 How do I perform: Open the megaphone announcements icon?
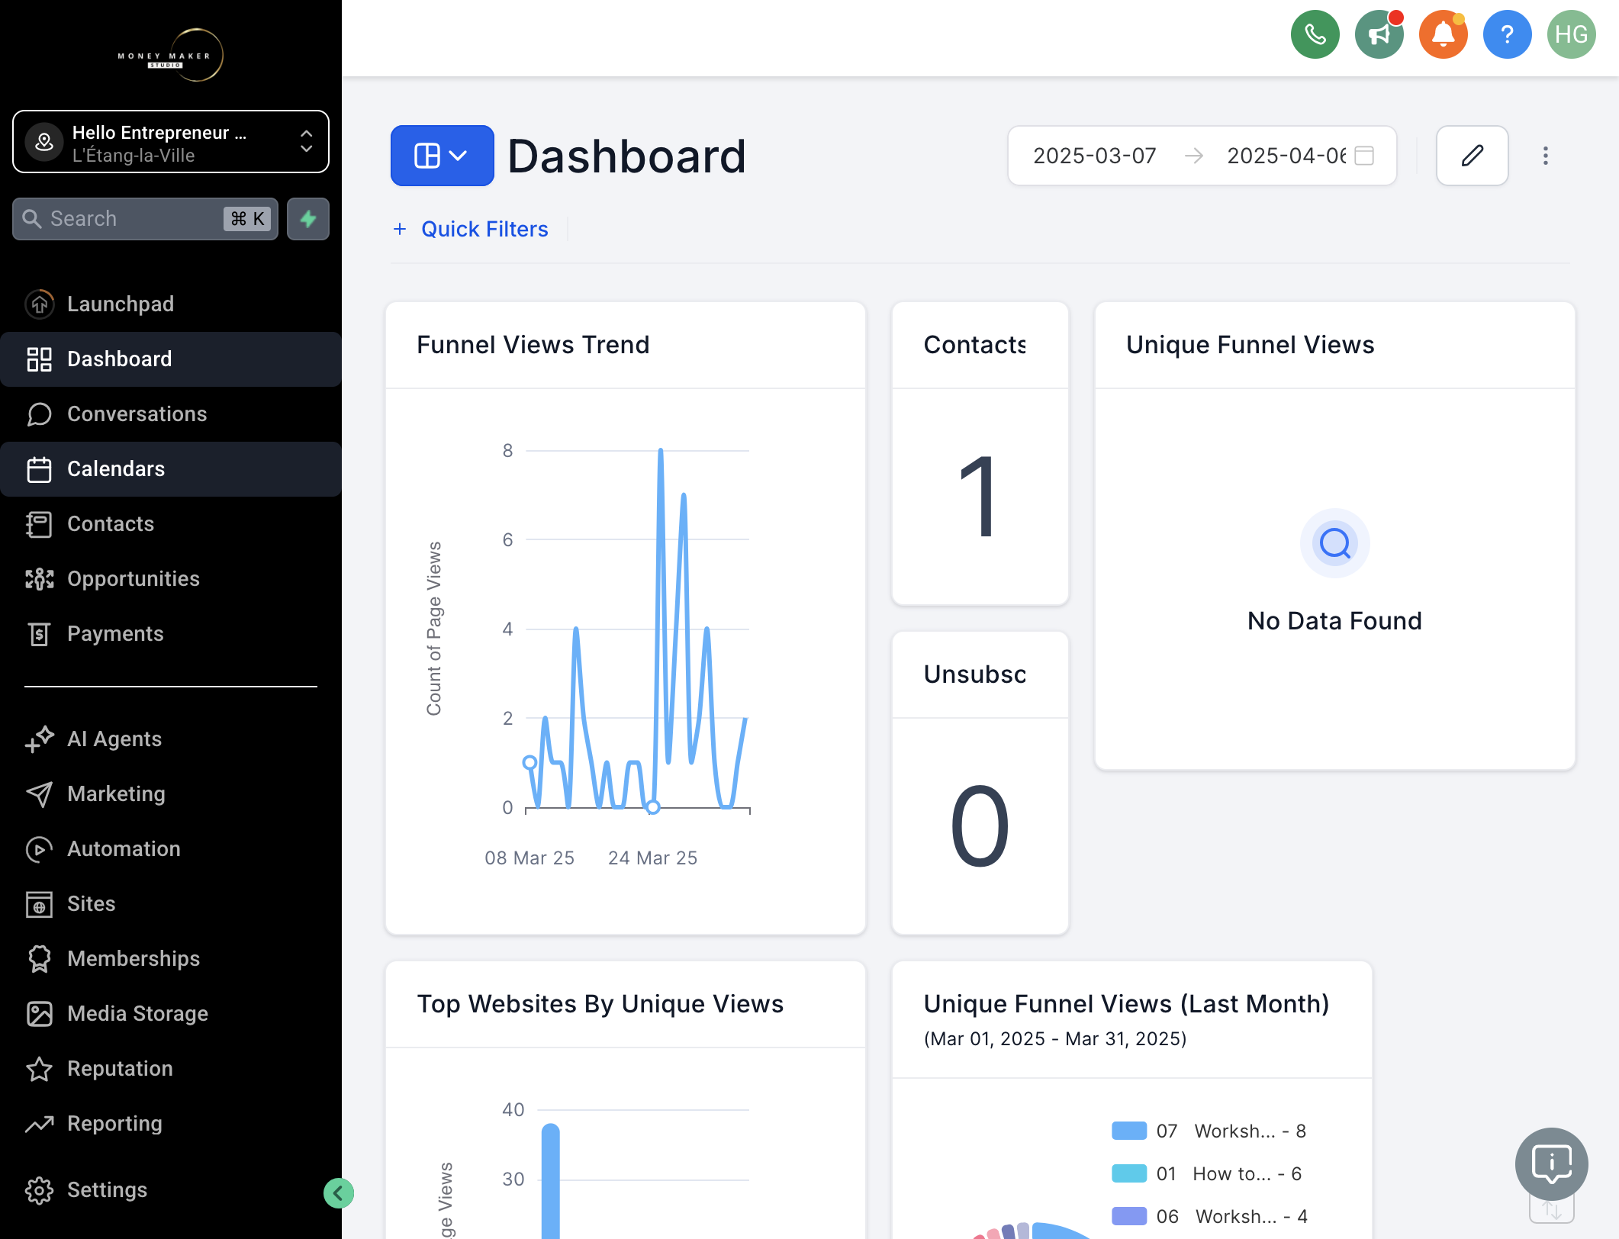pyautogui.click(x=1379, y=34)
